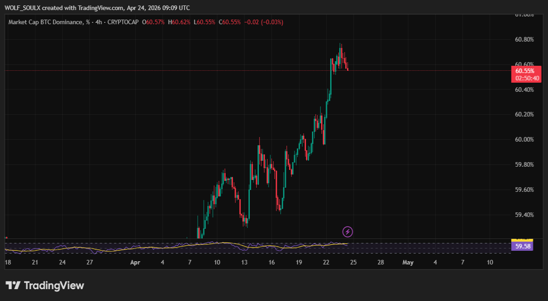Click the 24 date label on time axis

[x=62, y=263]
